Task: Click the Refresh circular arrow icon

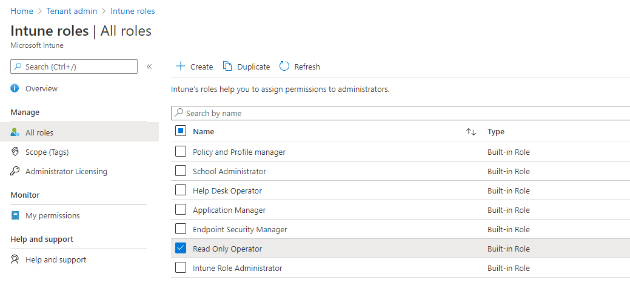Action: click(284, 67)
